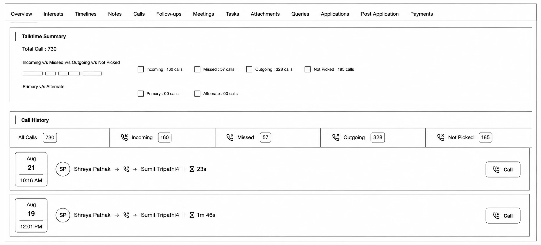Click the 328 count badge next to Outgoing
The height and width of the screenshot is (245, 541).
point(378,137)
